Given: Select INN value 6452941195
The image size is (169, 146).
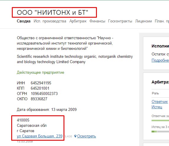Looking at the screenshot, I should (41, 83).
